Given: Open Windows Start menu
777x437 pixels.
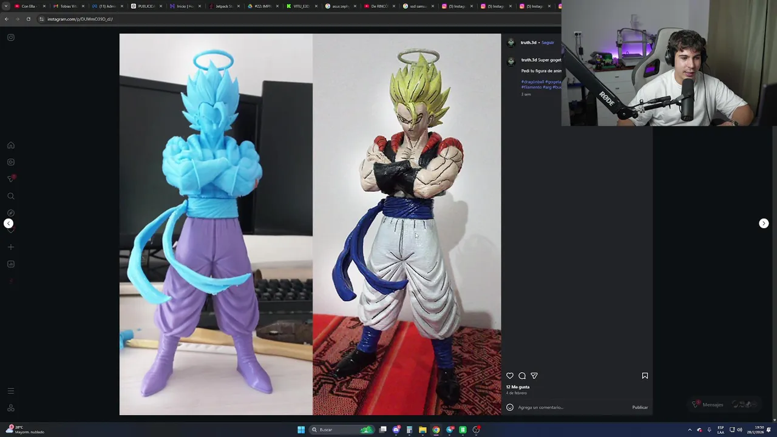Looking at the screenshot, I should pyautogui.click(x=300, y=430).
